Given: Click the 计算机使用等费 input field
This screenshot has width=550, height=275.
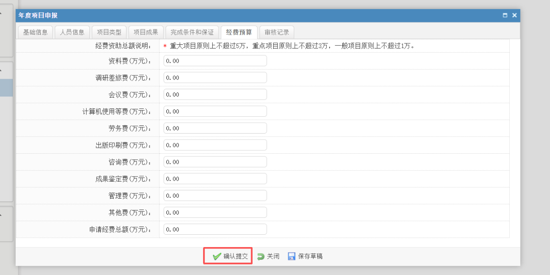Looking at the screenshot, I should click(215, 112).
